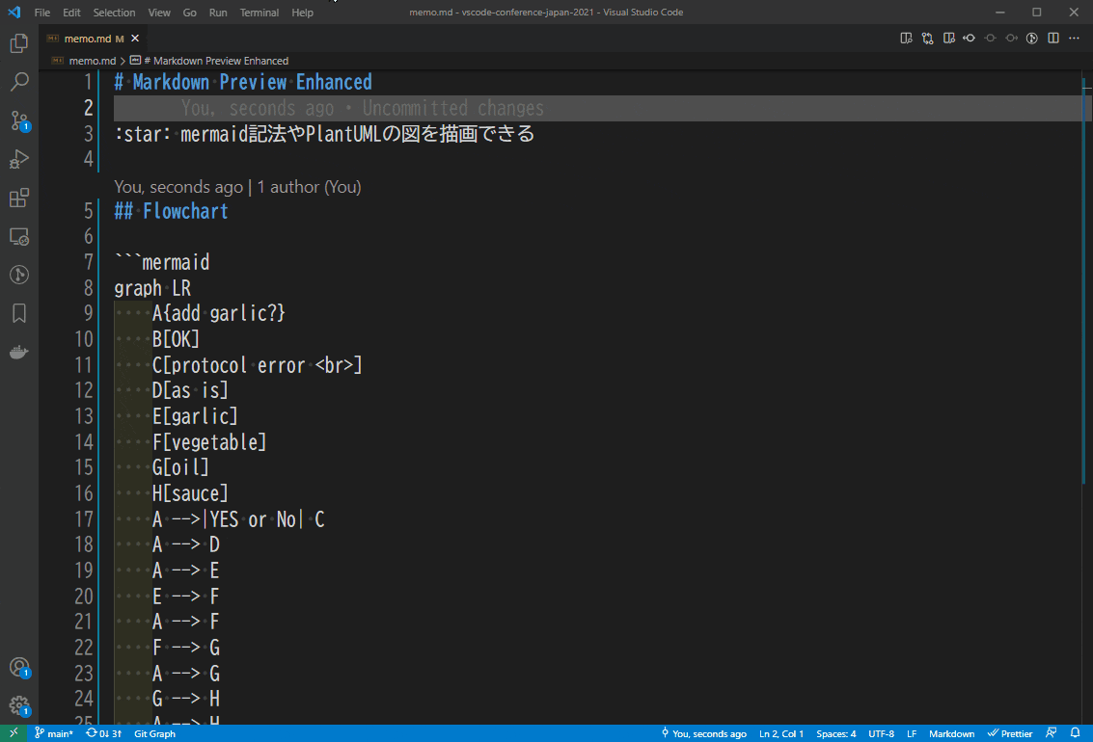Click line number 7 in the gutter
This screenshot has width=1093, height=742.
tap(89, 262)
